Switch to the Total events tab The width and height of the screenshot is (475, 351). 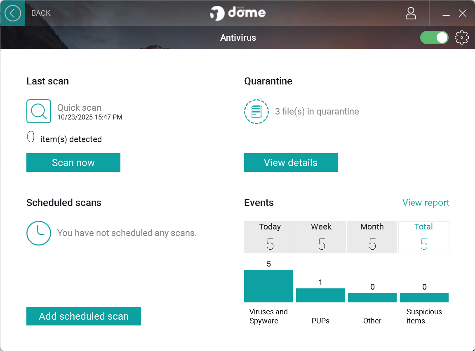tap(423, 237)
